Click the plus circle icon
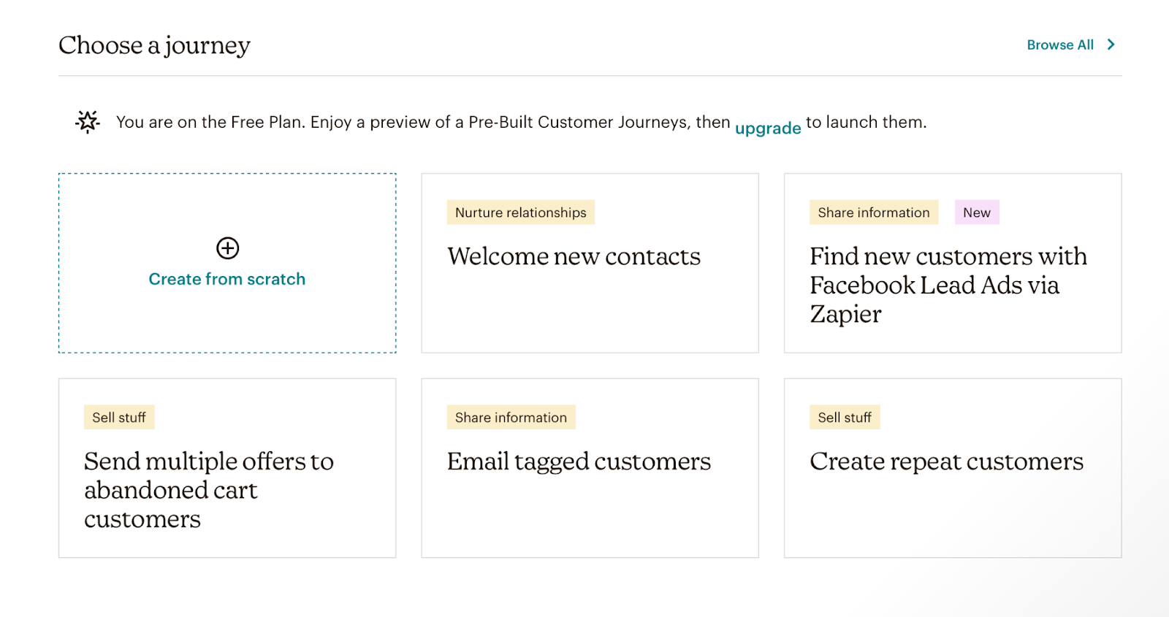1169x617 pixels. pyautogui.click(x=227, y=248)
